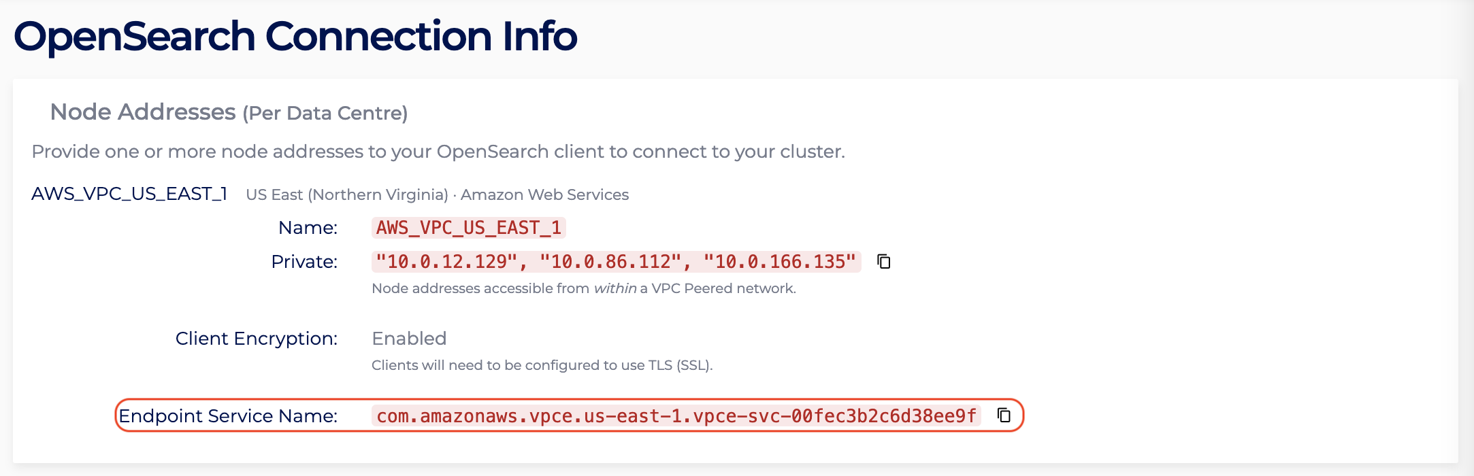Screen dimensions: 1474x476
Task: Select the 10.0.166.135 private address
Action: pyautogui.click(x=779, y=262)
